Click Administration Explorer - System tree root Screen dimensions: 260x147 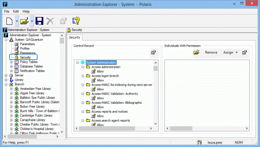pos(30,35)
